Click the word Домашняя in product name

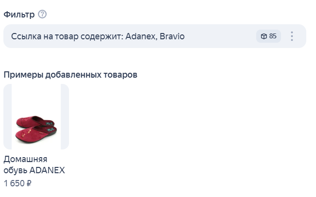(25, 159)
